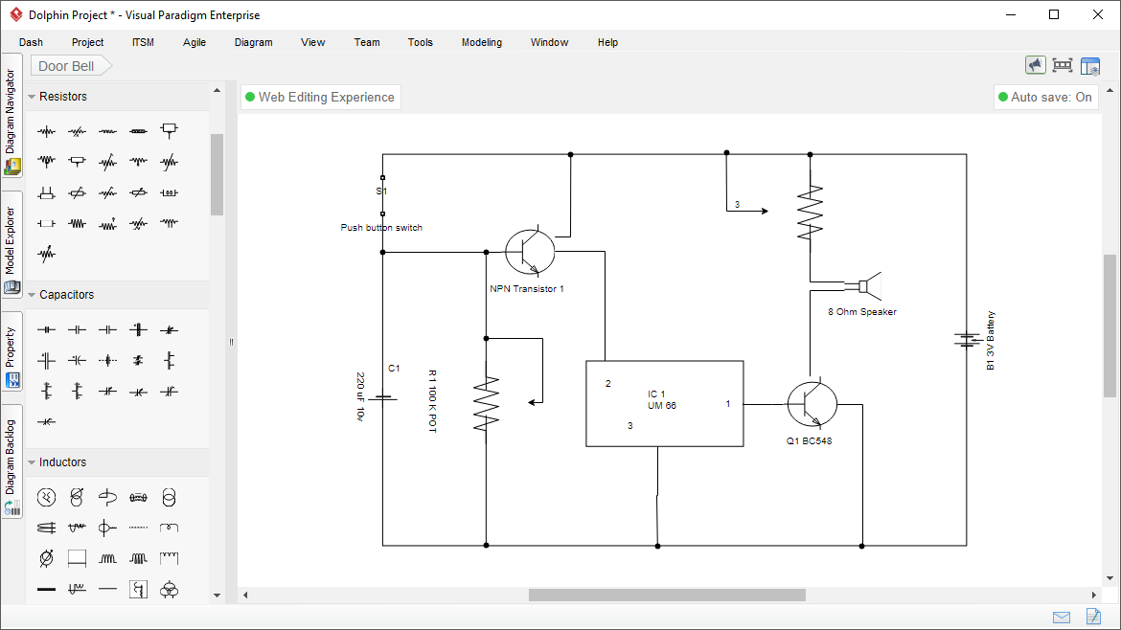
Task: Collapse the Inductors section
Action: tap(31, 461)
